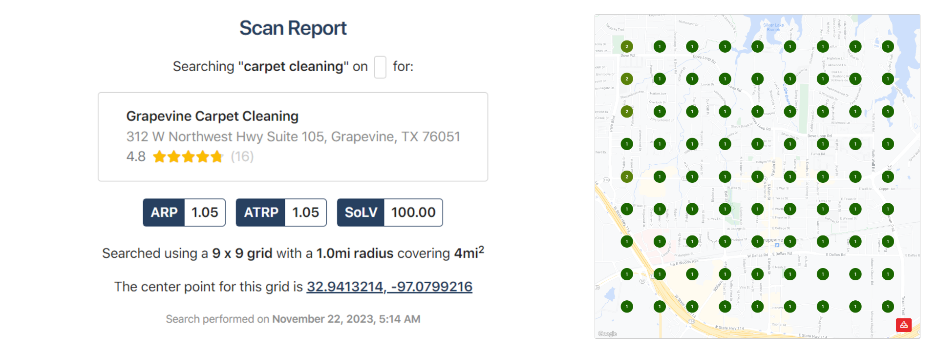Click the Grapevine Carpet Cleaning business name
This screenshot has height=350, width=939.
click(x=212, y=116)
